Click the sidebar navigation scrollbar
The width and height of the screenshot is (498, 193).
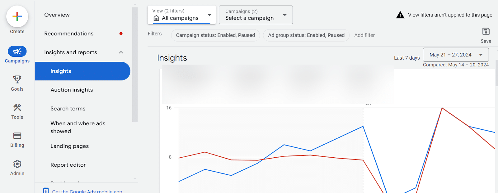click(135, 65)
